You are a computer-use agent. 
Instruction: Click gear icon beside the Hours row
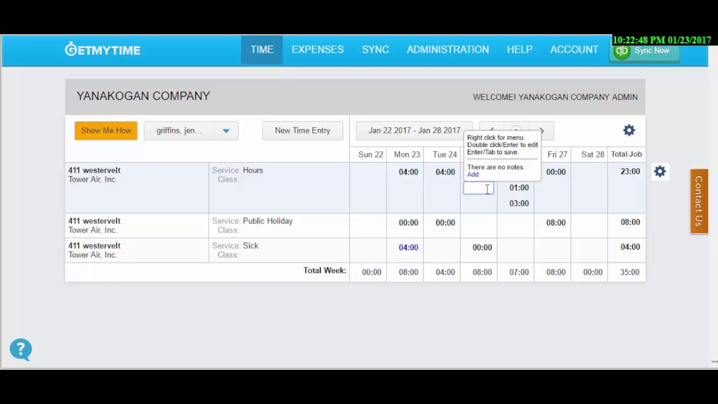(660, 171)
